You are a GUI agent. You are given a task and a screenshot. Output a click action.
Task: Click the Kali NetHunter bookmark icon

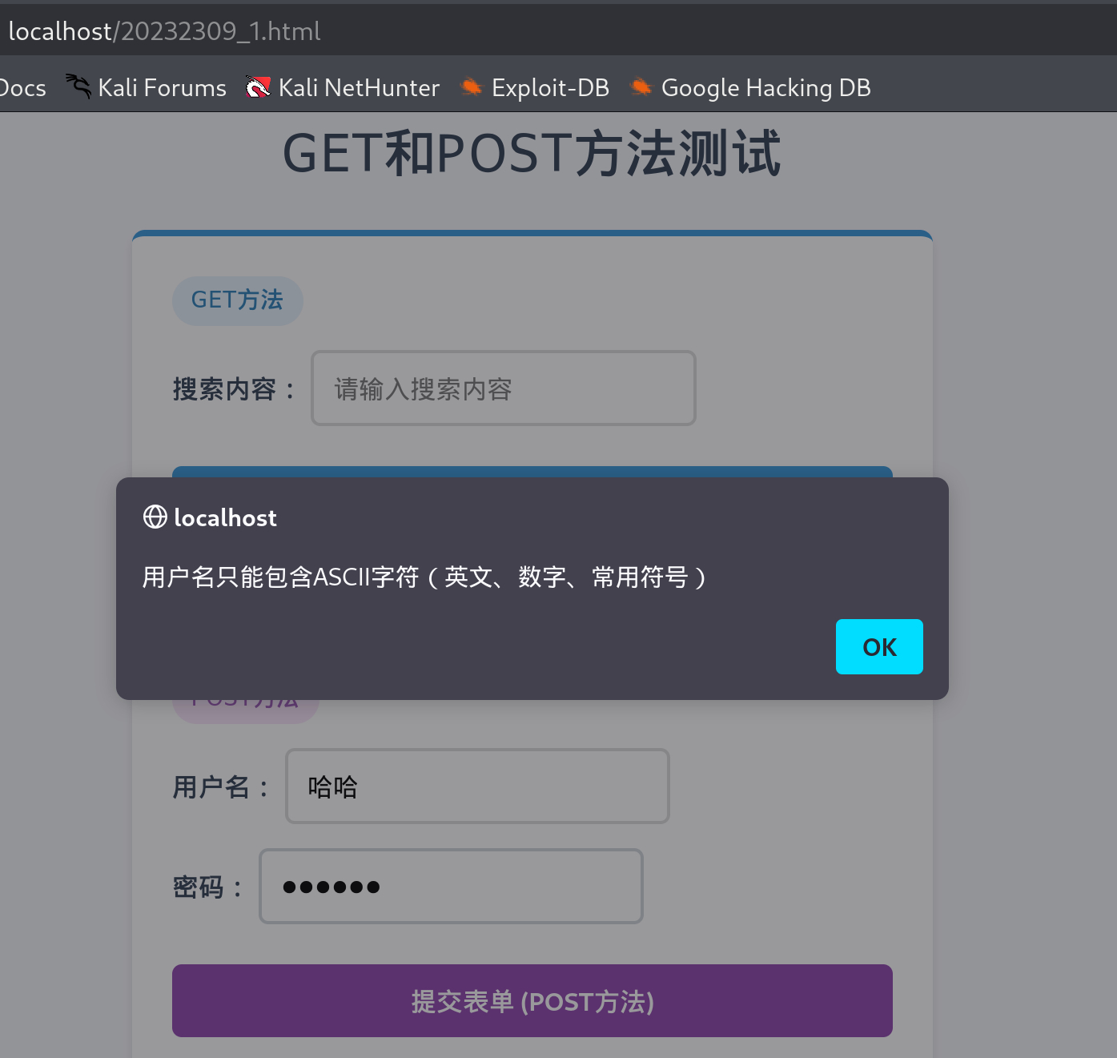coord(258,87)
